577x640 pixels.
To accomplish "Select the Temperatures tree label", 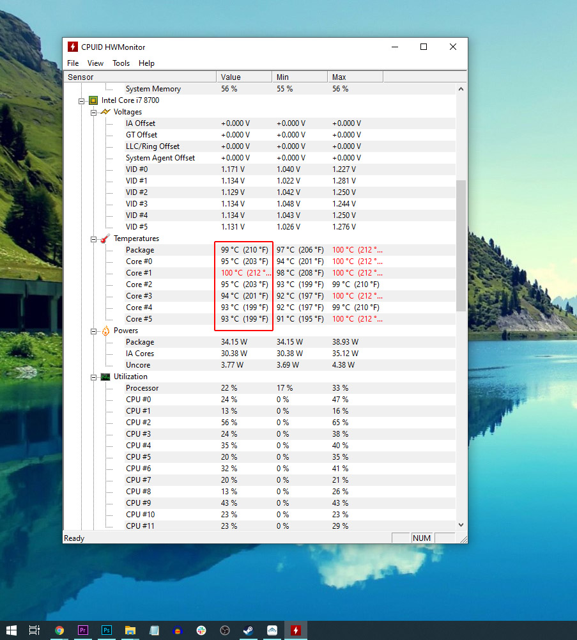I will click(136, 238).
